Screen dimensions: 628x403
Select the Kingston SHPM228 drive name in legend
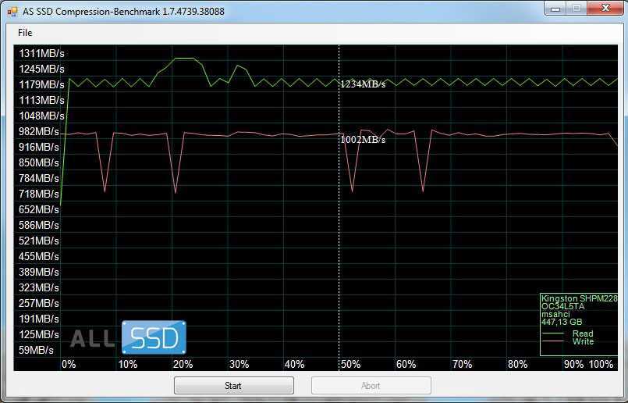(x=578, y=298)
